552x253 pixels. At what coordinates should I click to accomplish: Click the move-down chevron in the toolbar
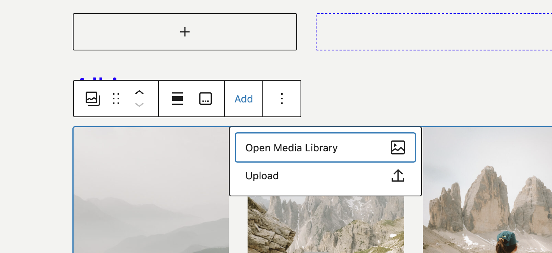tap(139, 105)
